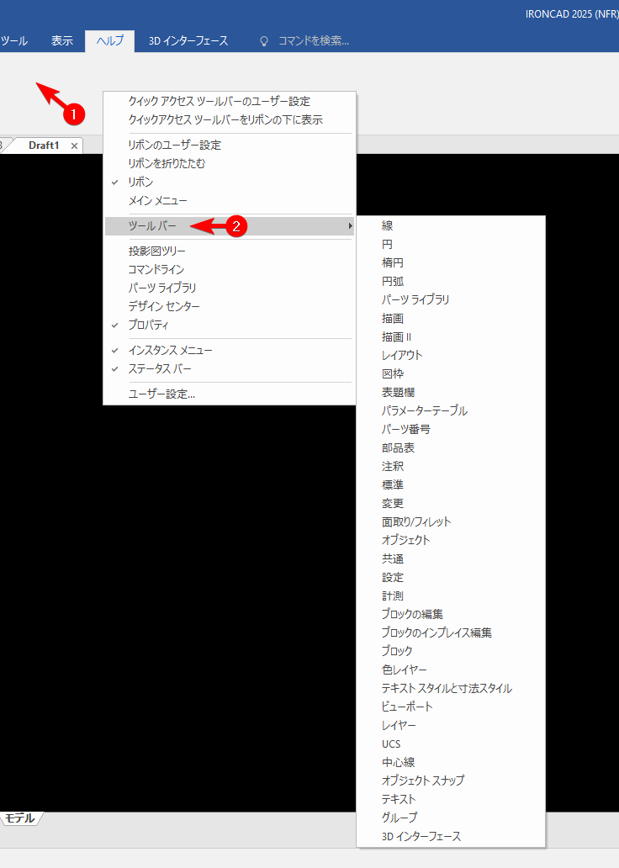Switch to the Draft1 document tab

tap(44, 146)
